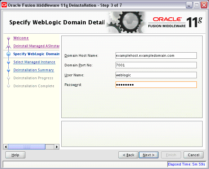Go to Deinstall Managed ASInstance step
Viewport: 209px width, 169px height.
click(36, 46)
